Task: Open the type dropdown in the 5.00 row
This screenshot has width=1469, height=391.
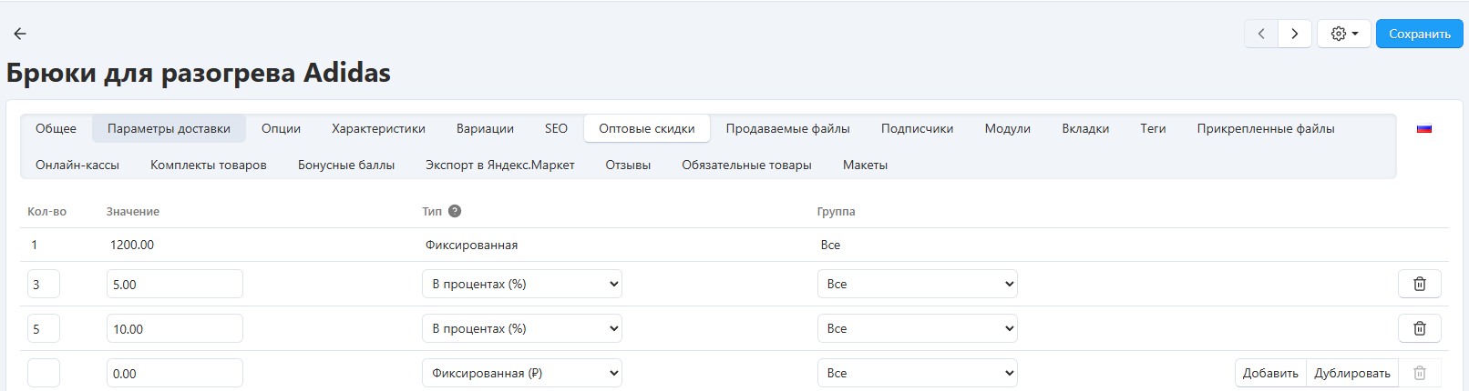Action: point(522,284)
